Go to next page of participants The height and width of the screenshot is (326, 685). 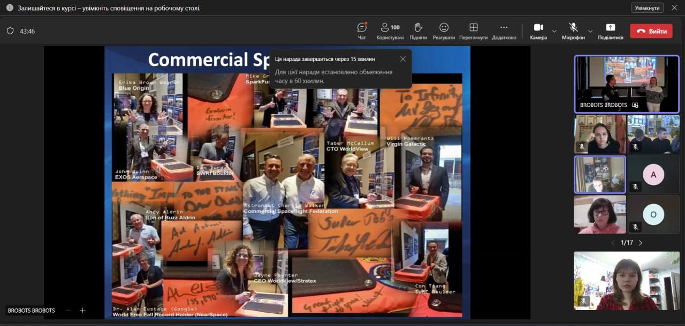click(641, 243)
